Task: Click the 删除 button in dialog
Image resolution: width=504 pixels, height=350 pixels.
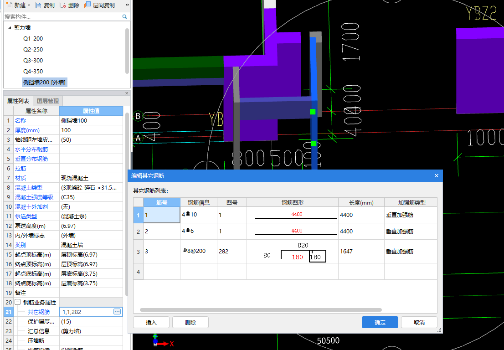Action: click(x=190, y=322)
